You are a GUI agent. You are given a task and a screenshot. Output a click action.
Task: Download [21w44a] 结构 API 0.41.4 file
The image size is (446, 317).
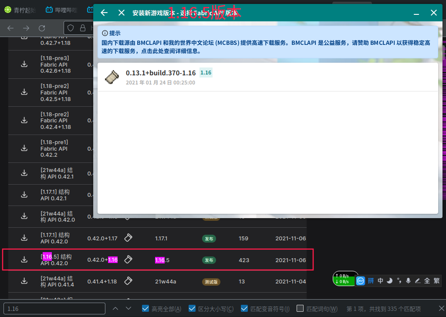(x=24, y=281)
